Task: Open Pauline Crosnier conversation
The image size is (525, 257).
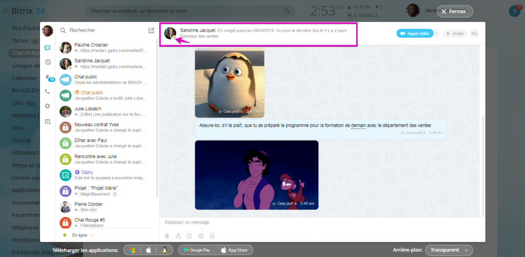Action: coord(106,48)
